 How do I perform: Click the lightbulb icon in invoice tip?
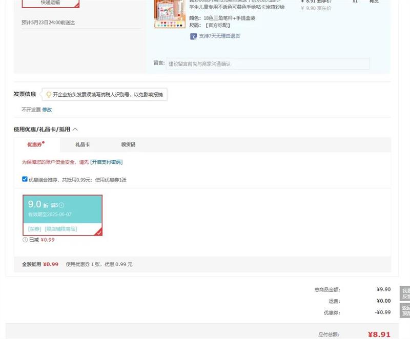49,95
